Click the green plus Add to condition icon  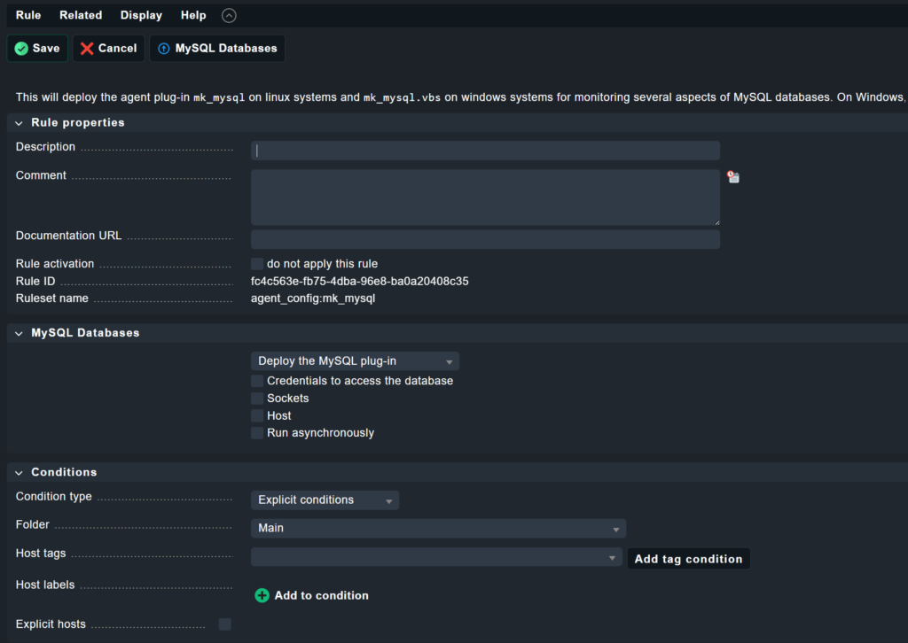(262, 595)
